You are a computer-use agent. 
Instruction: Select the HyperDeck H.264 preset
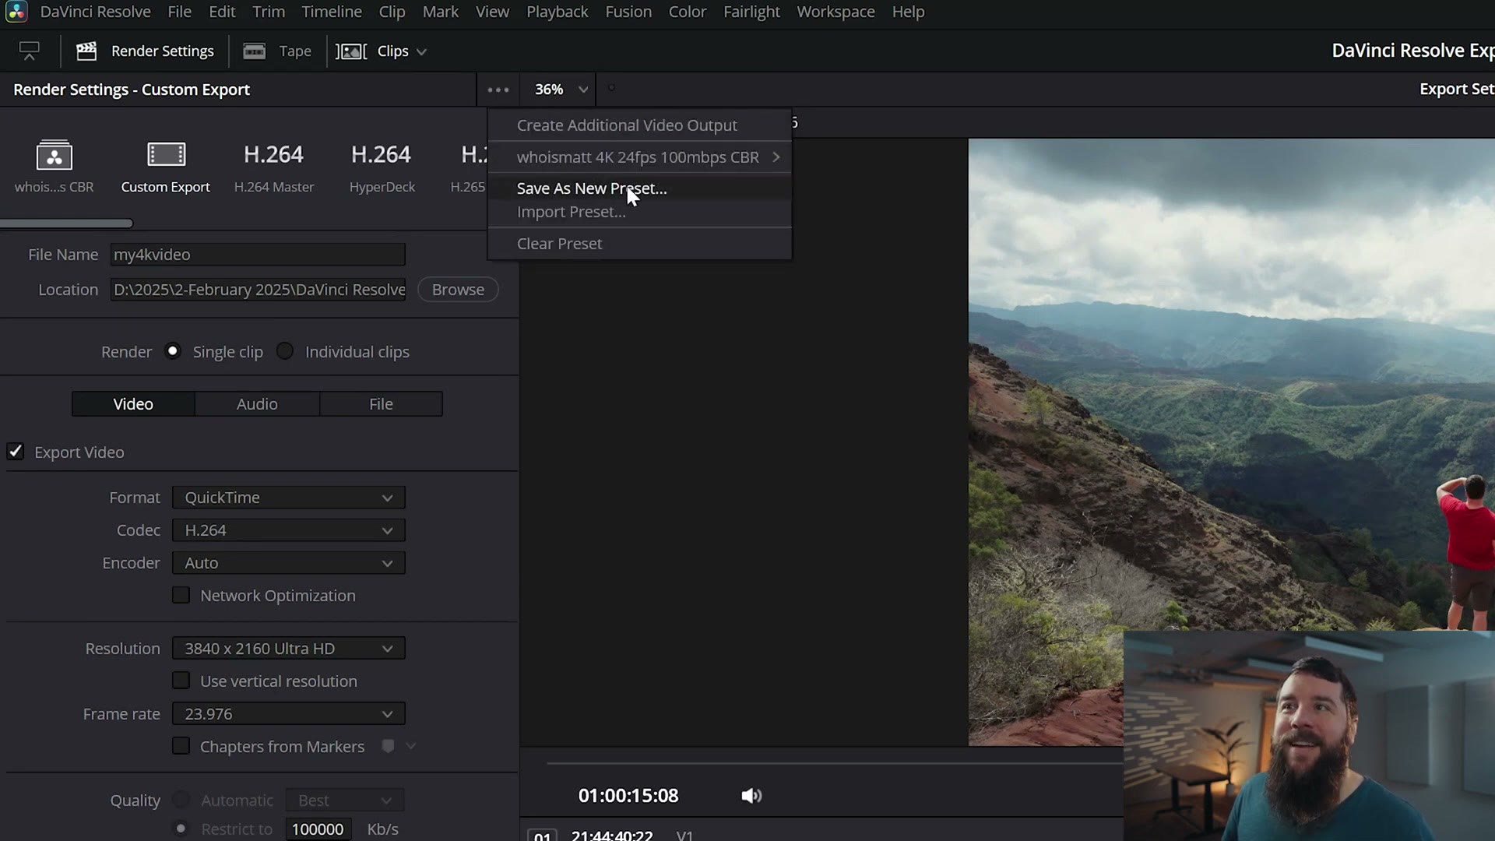tap(382, 167)
